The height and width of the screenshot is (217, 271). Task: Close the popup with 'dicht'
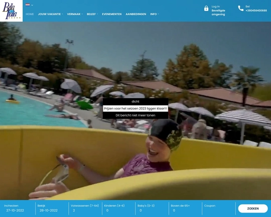[135, 101]
